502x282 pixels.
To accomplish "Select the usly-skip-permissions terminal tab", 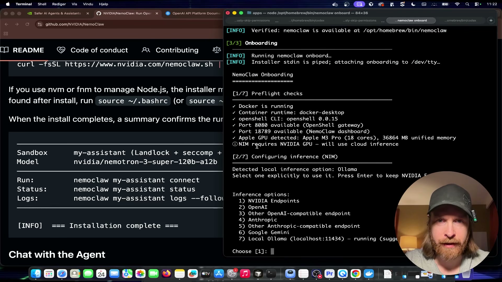I will pos(252,20).
